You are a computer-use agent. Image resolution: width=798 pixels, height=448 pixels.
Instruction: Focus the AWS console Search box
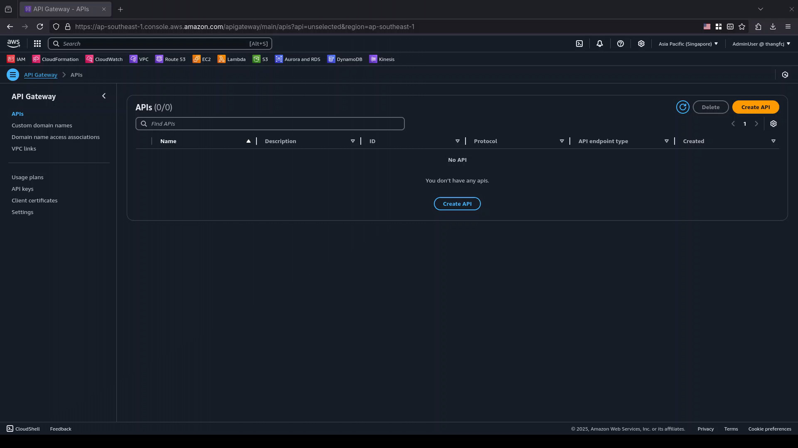click(x=160, y=44)
